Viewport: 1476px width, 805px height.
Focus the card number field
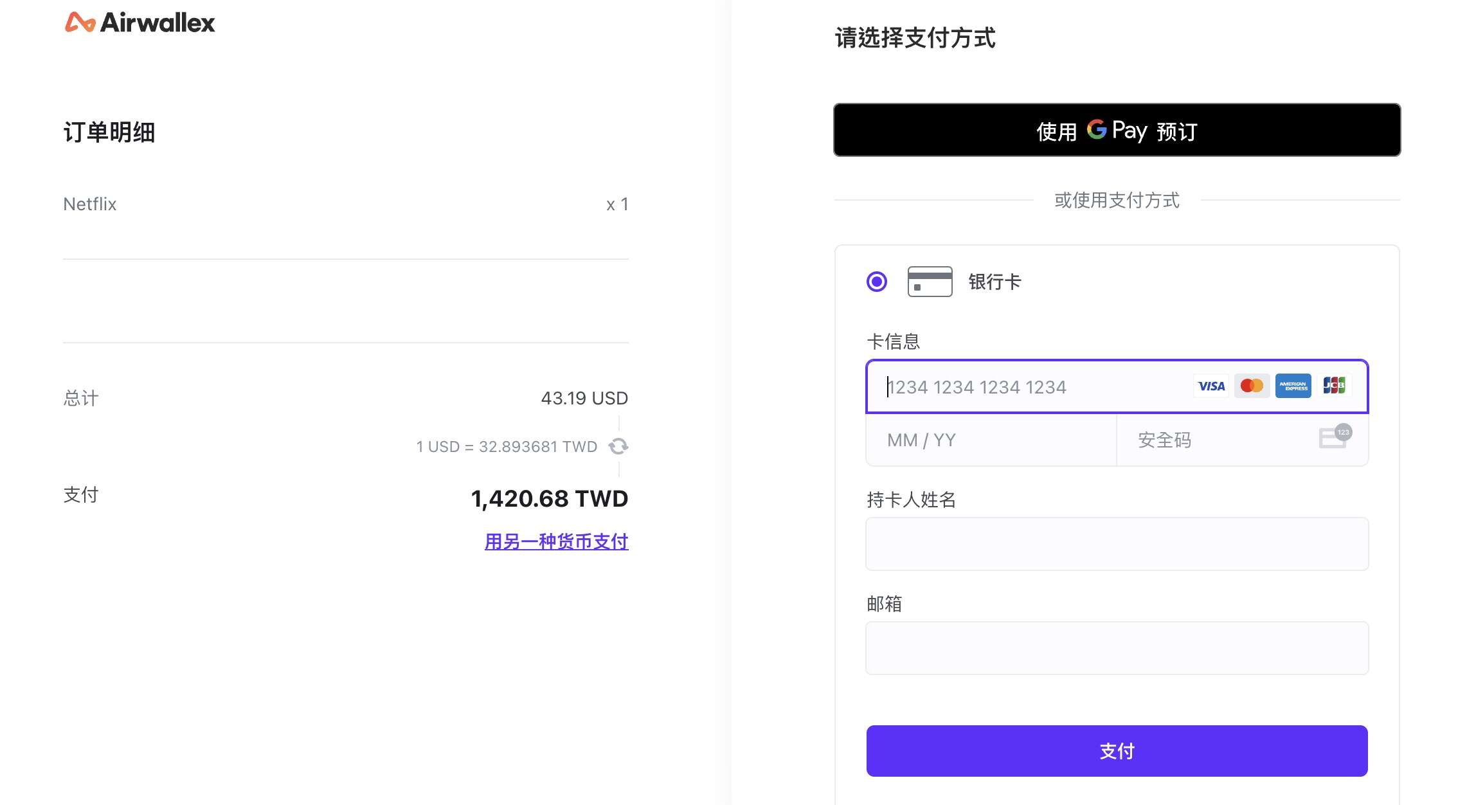click(1029, 387)
